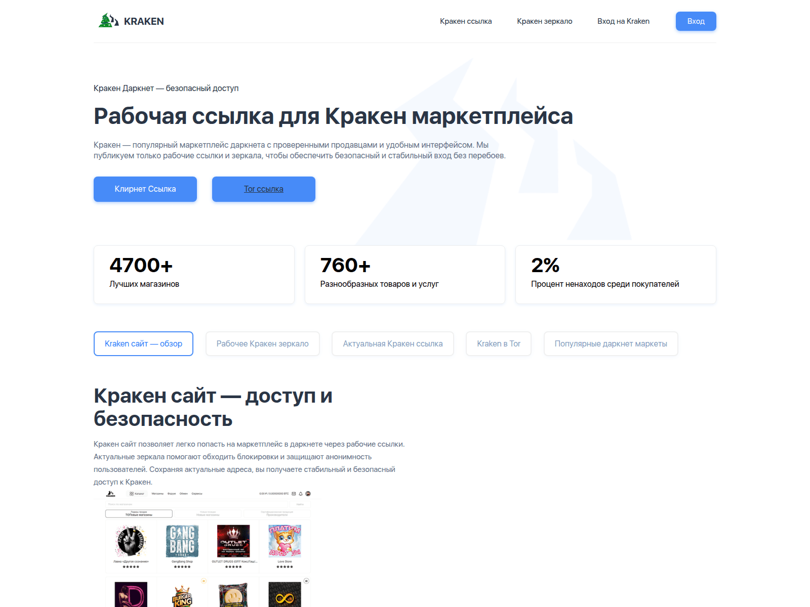This screenshot has width=810, height=607.
Task: Click the 760+ товаров и услуг card
Action: point(405,275)
